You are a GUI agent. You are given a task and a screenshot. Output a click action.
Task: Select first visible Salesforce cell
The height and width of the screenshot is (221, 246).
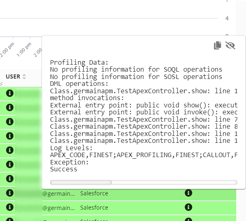click(94, 193)
